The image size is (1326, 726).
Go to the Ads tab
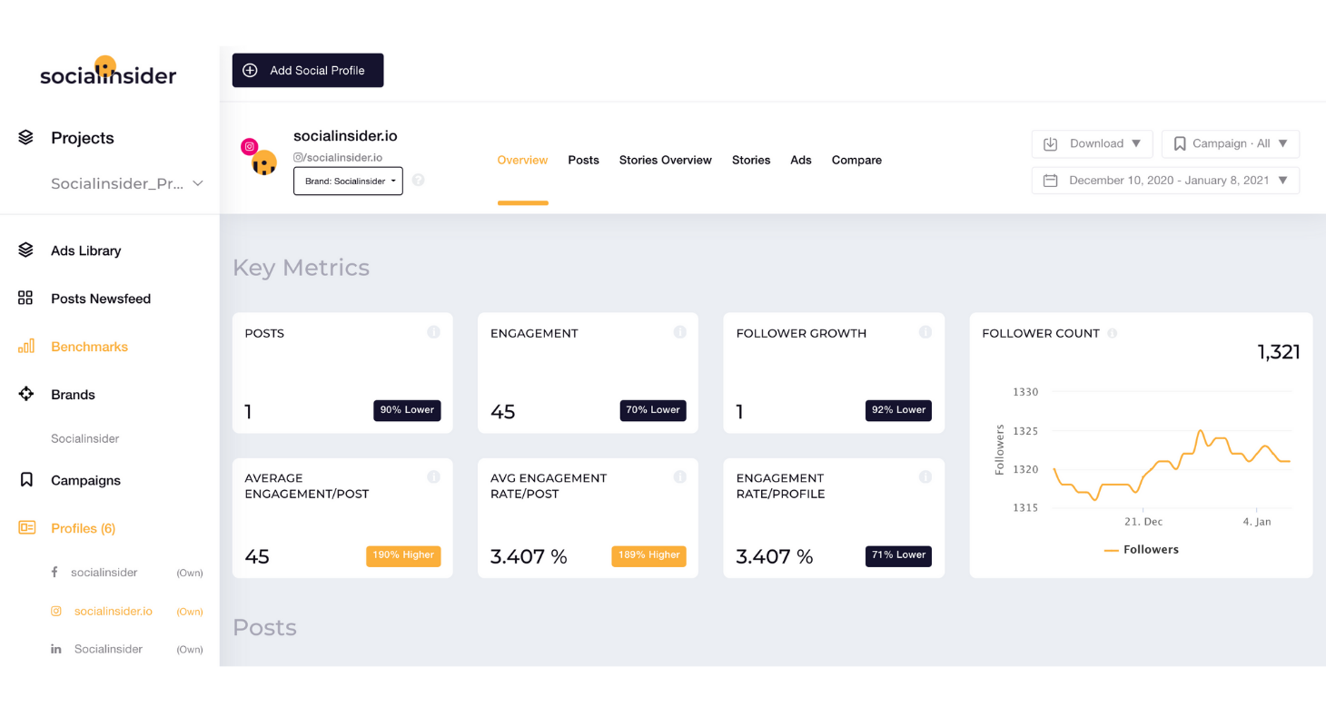pos(800,160)
